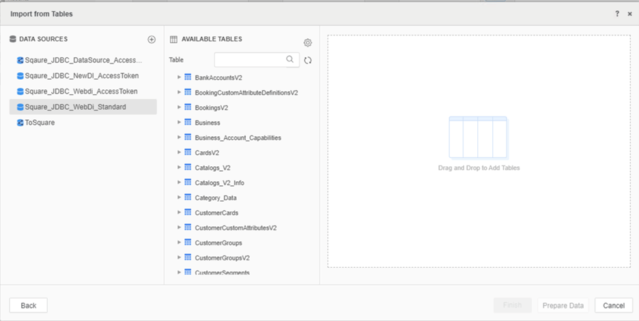The height and width of the screenshot is (321, 639).
Task: Click the Cancel button
Action: 613,305
